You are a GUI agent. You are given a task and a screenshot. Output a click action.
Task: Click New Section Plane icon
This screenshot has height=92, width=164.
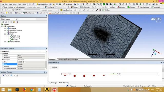3,75
